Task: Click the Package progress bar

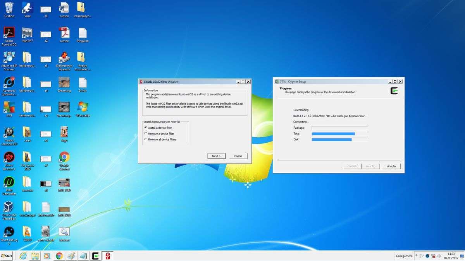Action: [x=339, y=128]
